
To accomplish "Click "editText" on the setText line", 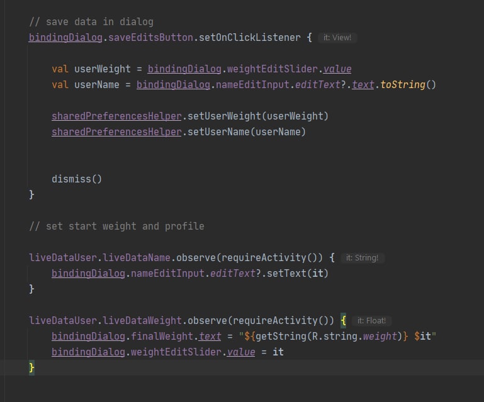I will 232,274.
